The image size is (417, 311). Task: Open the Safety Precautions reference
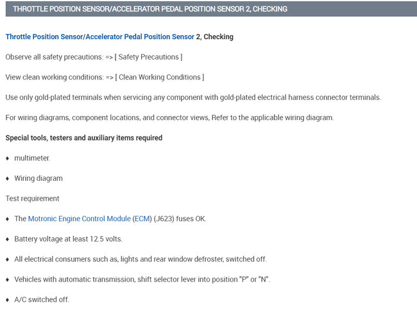(148, 57)
